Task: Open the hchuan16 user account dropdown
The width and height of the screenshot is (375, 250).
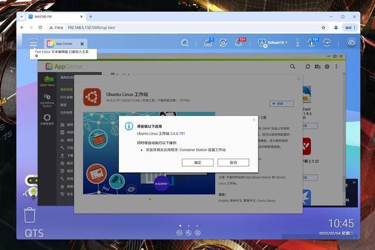Action: pos(272,43)
